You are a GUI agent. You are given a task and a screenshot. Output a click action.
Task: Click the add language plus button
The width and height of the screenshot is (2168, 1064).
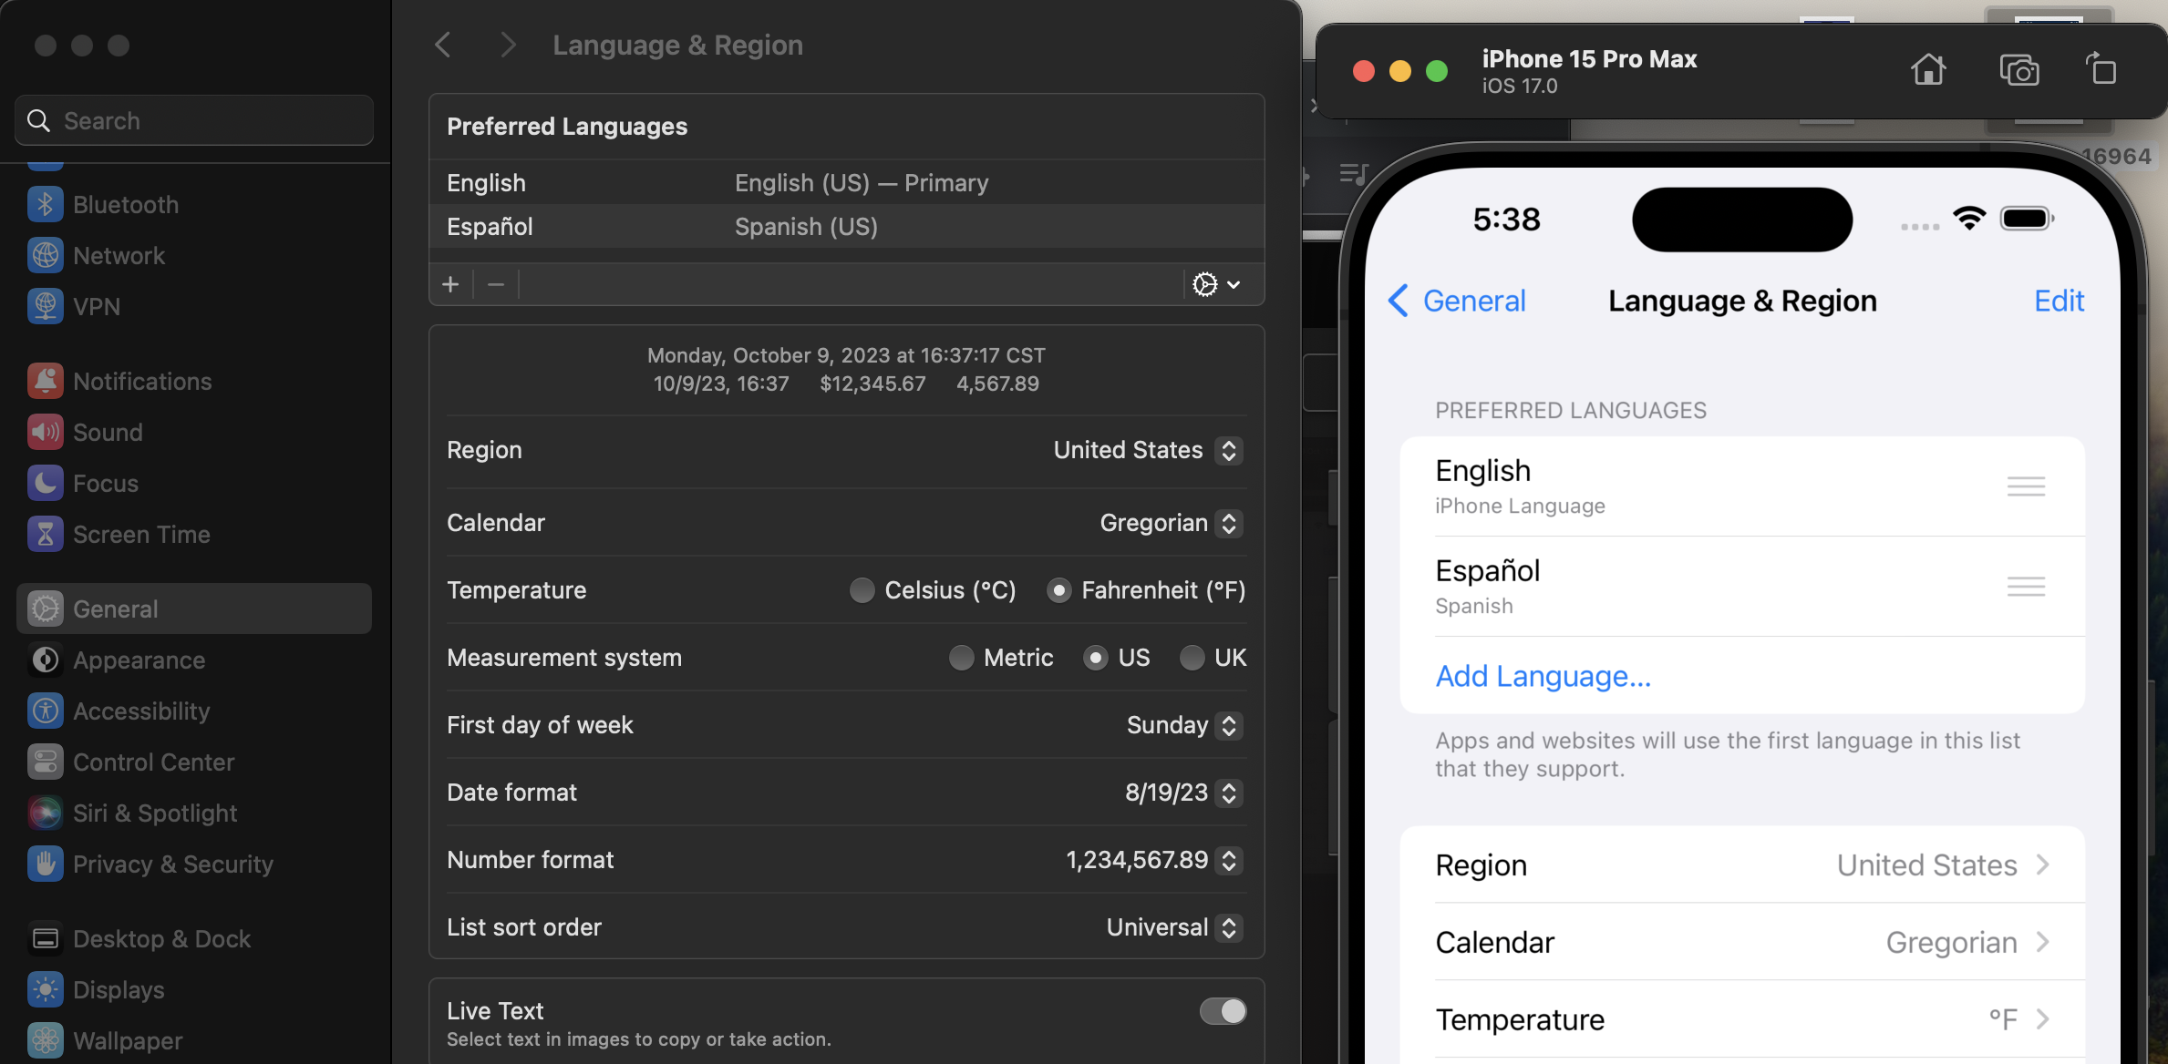click(x=450, y=285)
